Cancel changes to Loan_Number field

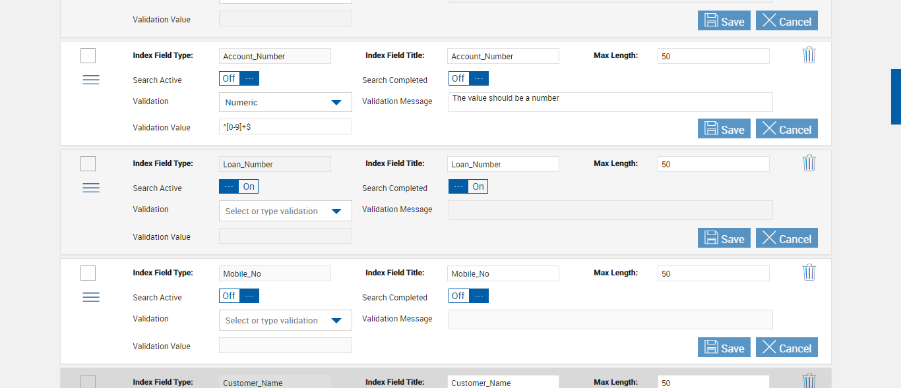click(786, 238)
